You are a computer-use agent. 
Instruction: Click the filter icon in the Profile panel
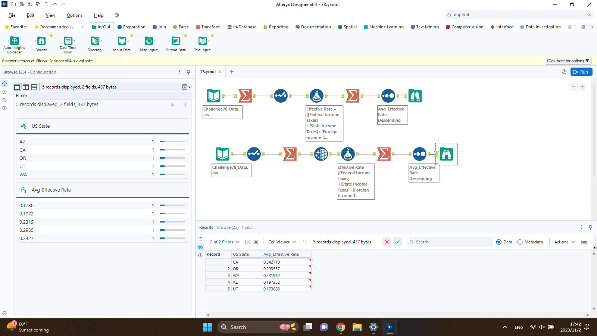pos(185,105)
